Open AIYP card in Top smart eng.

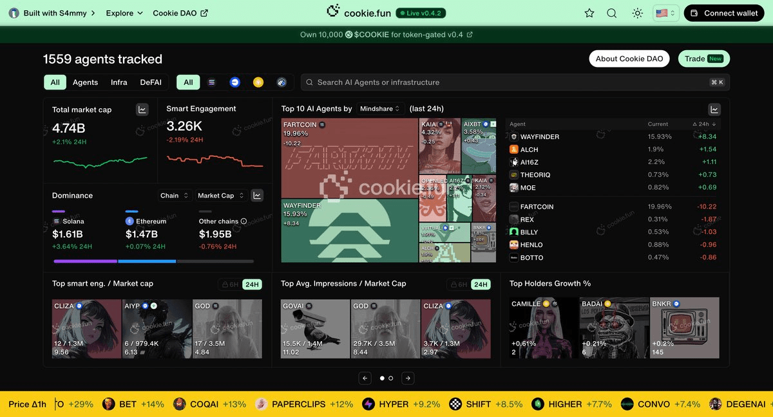tap(157, 328)
